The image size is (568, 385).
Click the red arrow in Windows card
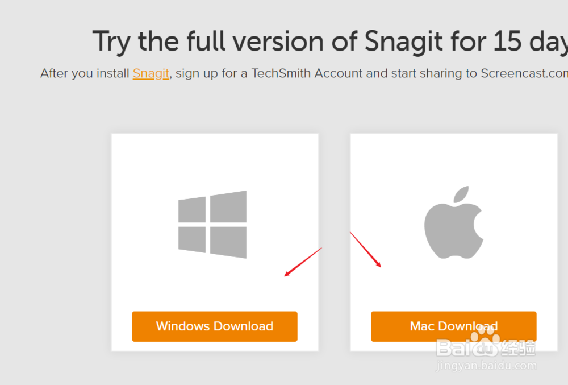pyautogui.click(x=303, y=262)
